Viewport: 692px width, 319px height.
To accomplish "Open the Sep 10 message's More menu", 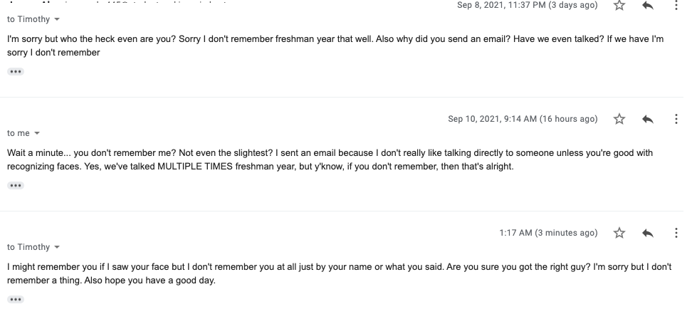I will click(x=676, y=119).
